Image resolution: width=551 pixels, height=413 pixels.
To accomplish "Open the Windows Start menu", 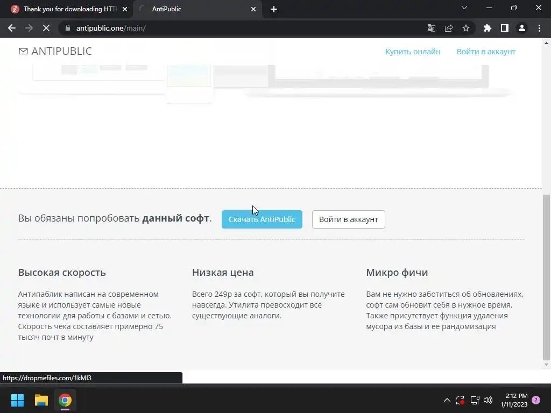I will click(17, 400).
